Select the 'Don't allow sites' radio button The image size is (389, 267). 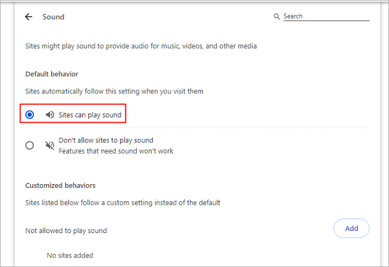coord(30,146)
